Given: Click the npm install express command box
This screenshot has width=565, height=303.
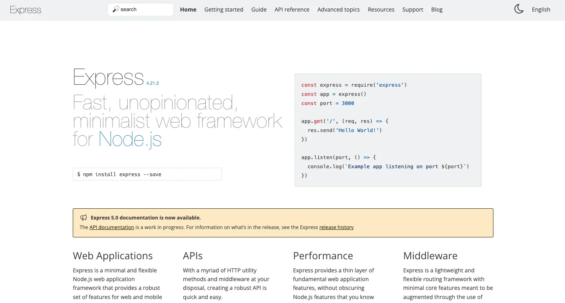Looking at the screenshot, I should click(147, 174).
